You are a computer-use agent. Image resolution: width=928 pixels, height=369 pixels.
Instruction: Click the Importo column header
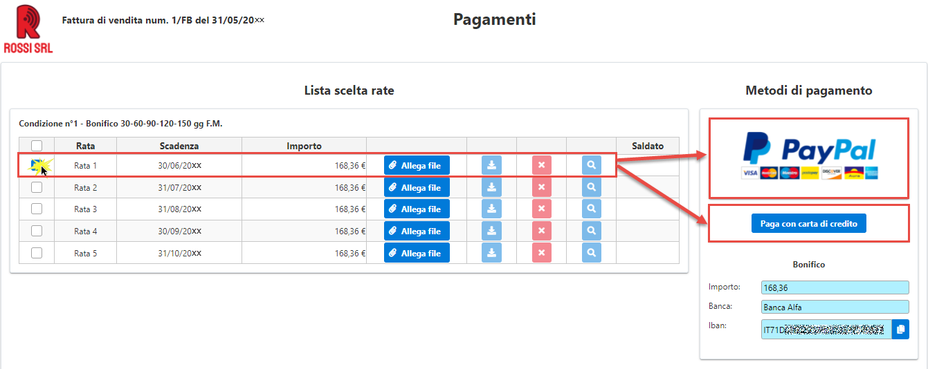tap(304, 146)
